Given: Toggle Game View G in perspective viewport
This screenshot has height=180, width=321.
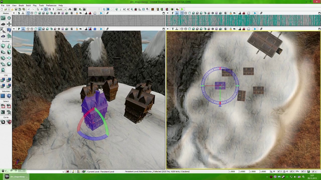Looking at the screenshot, I should (x=71, y=29).
